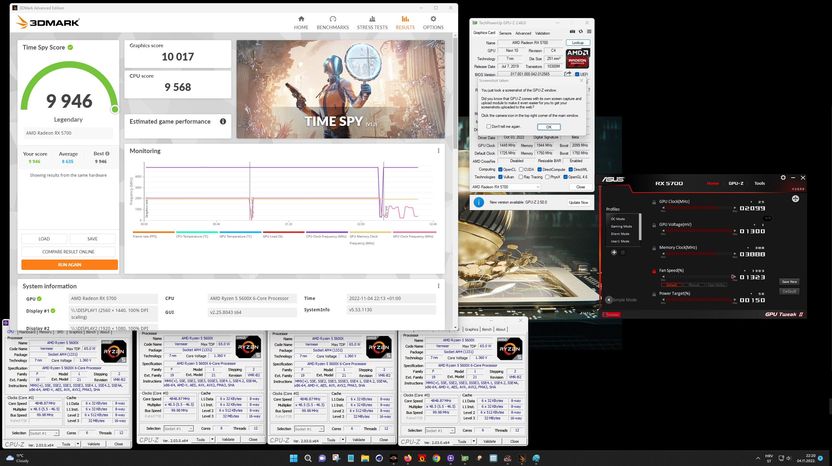Viewport: 832px width, 466px height.
Task: Open GPU Tweak II settings gear icon
Action: pos(783,178)
